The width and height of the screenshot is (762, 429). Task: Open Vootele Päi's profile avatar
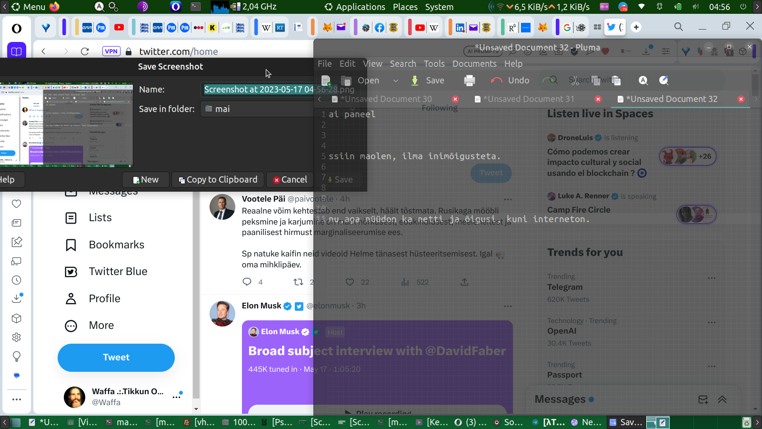pyautogui.click(x=222, y=207)
